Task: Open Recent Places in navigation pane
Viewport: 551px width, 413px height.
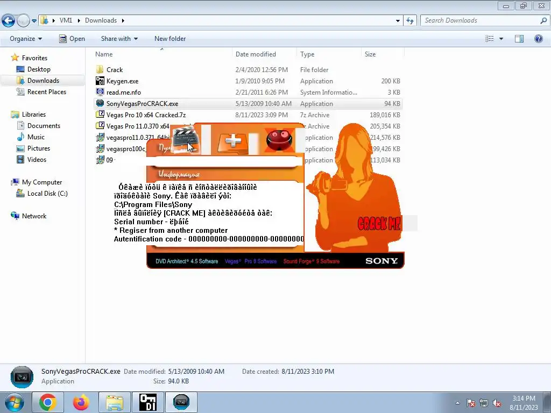Action: pyautogui.click(x=46, y=91)
